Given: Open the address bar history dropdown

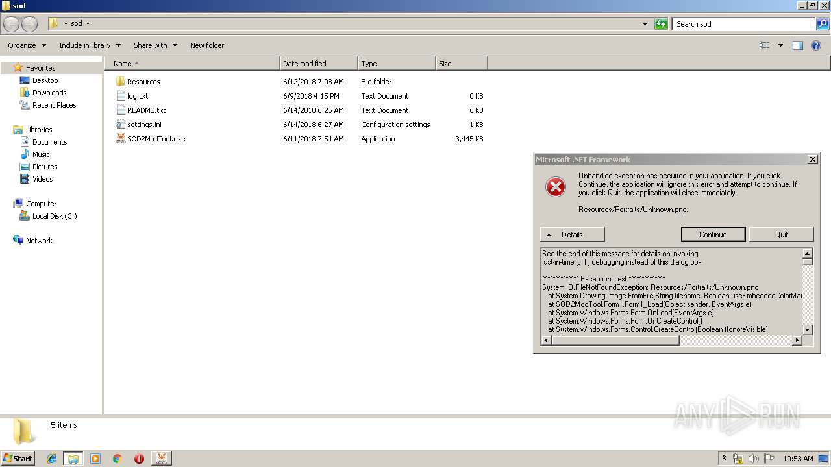Looking at the screenshot, I should (645, 24).
